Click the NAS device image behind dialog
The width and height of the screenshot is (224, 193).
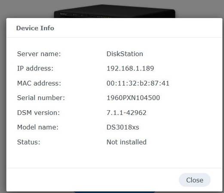[x=114, y=11]
